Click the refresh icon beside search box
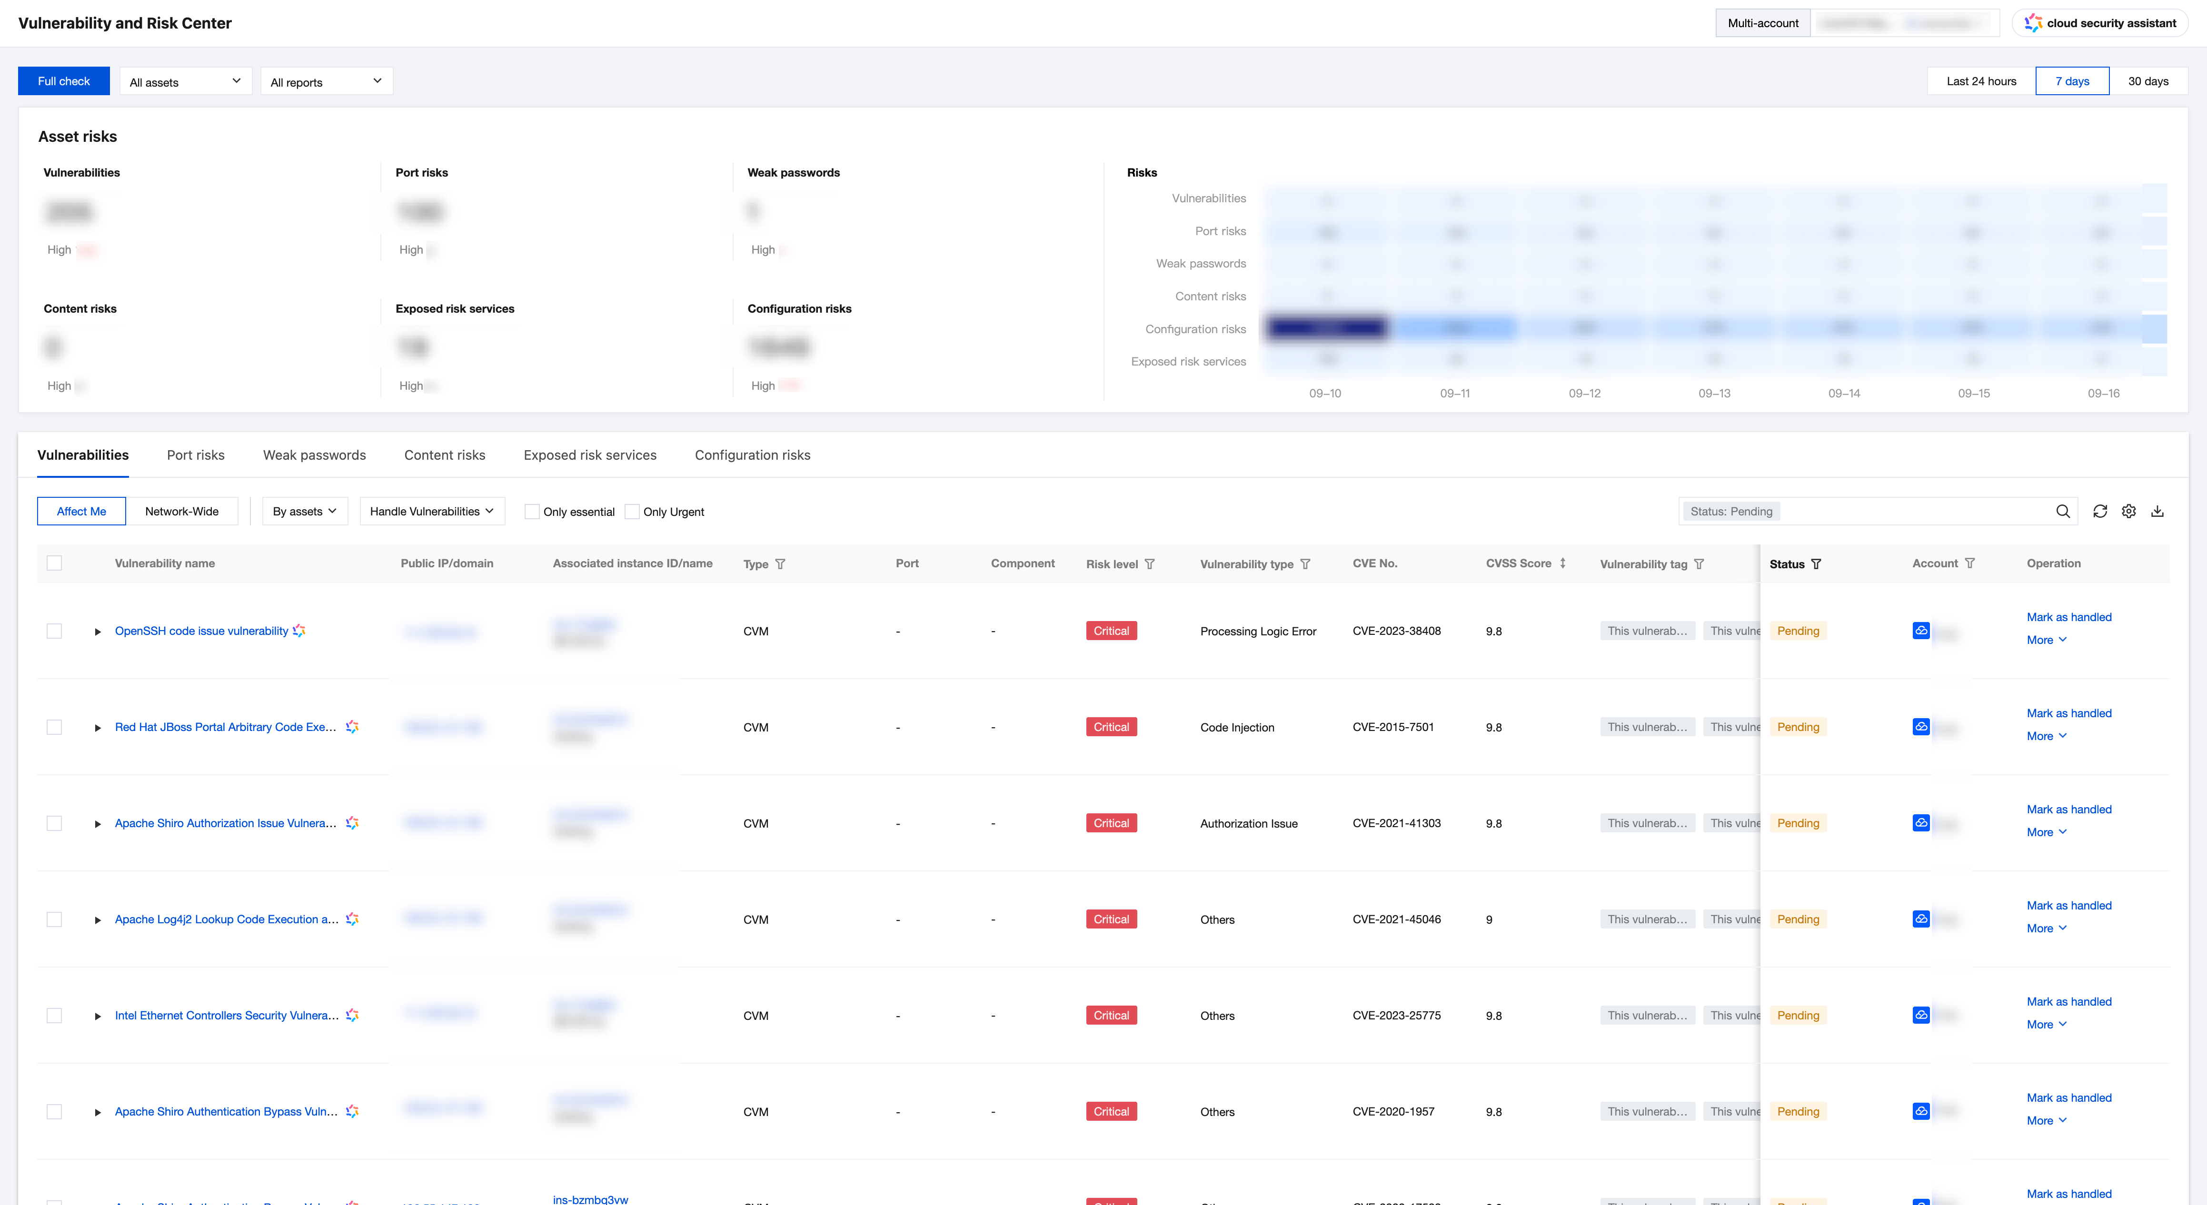The height and width of the screenshot is (1205, 2207). click(2100, 511)
